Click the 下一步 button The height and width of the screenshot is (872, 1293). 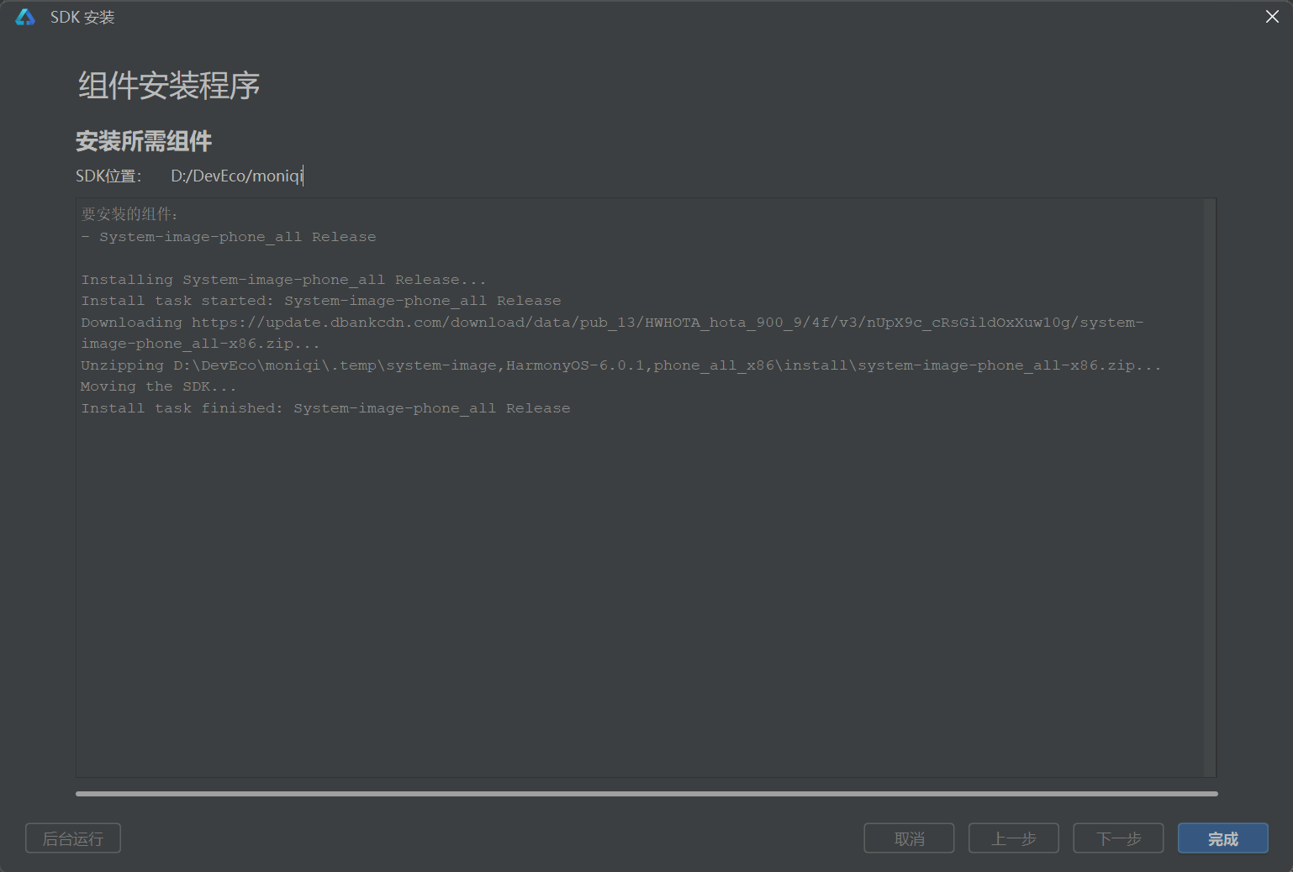pos(1119,838)
